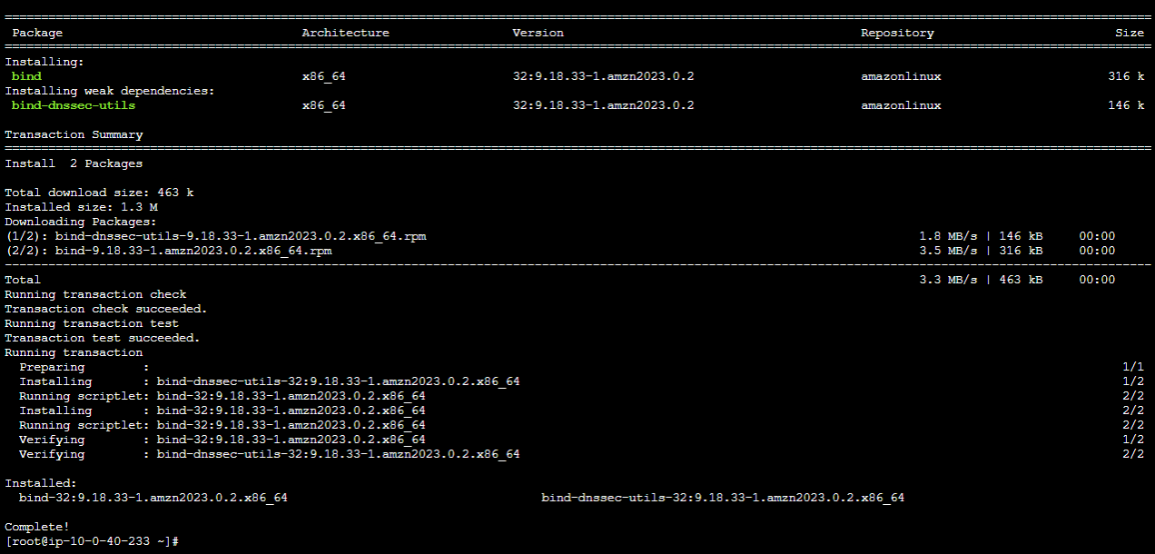Click the Preparing step line
Image resolution: width=1155 pixels, height=554 pixels.
pos(52,367)
